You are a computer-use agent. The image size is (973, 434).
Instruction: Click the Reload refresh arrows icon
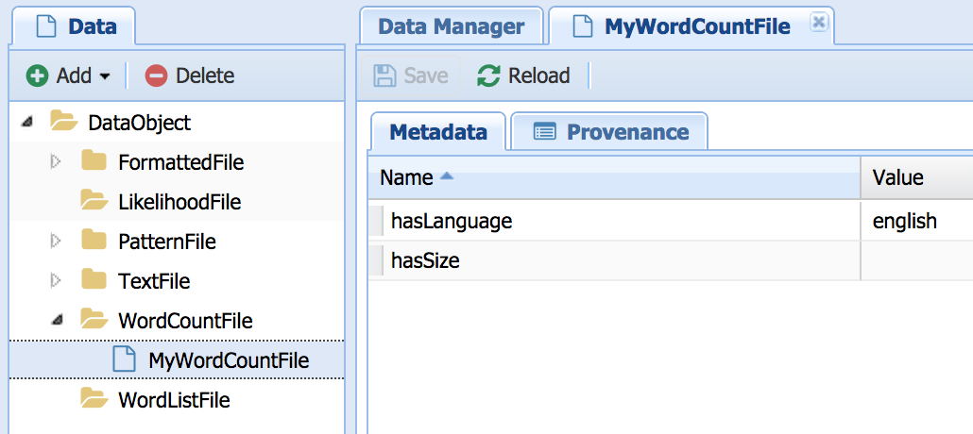(488, 75)
